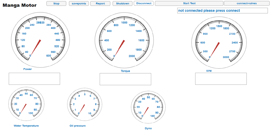273x130 pixels.
Task: Click the Power gauge dial
Action: [40, 40]
